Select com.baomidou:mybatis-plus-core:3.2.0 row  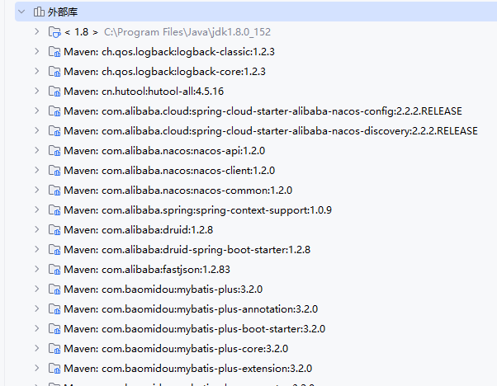click(x=176, y=349)
